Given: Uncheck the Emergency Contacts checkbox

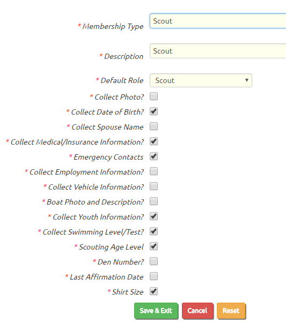Looking at the screenshot, I should (x=153, y=156).
